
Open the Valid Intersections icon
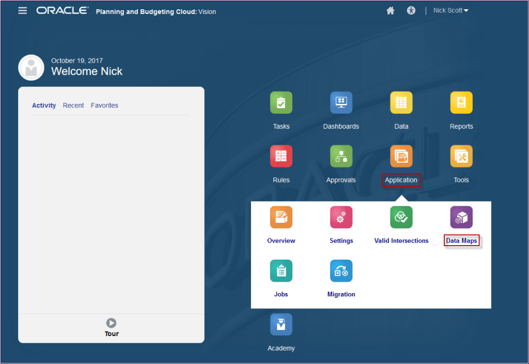pos(401,217)
